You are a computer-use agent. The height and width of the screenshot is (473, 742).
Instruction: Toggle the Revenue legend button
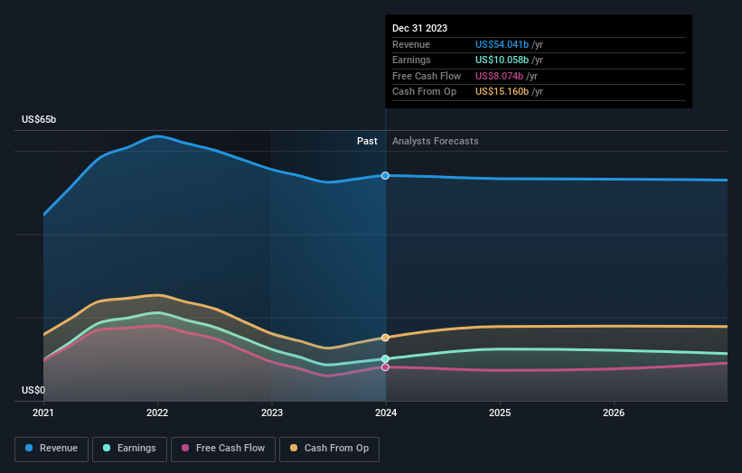click(x=52, y=449)
